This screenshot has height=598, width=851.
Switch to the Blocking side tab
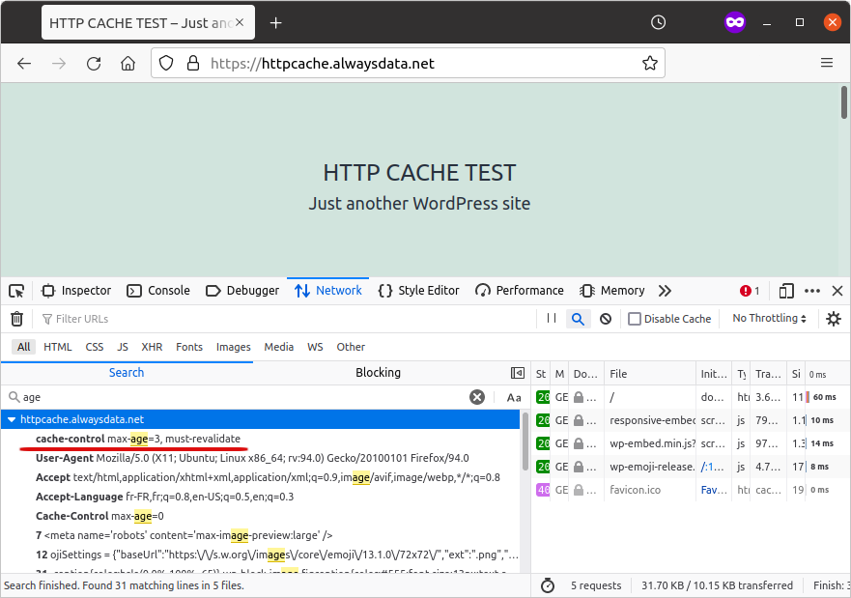tap(379, 373)
